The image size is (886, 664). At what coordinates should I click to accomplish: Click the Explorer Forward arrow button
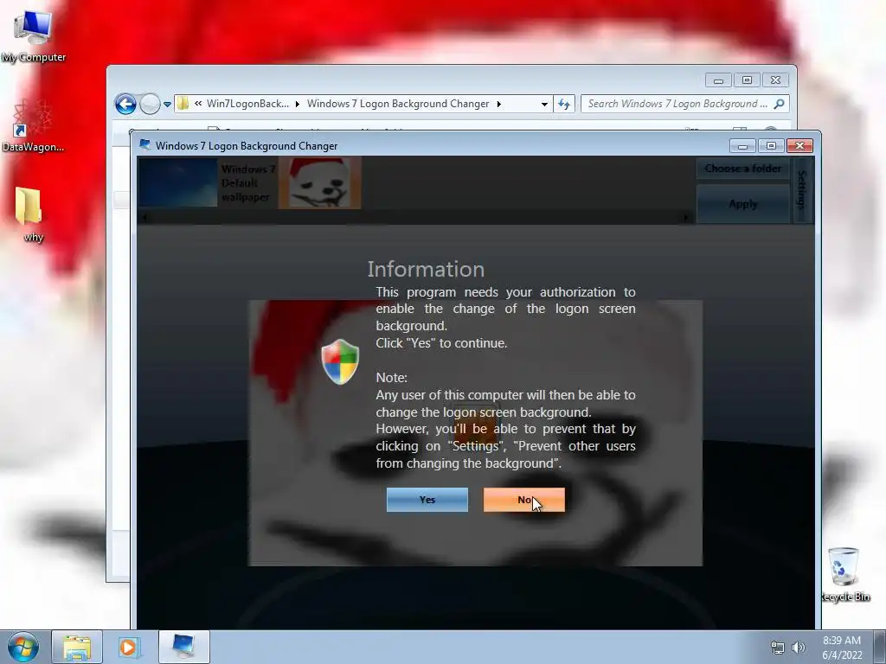coord(150,104)
